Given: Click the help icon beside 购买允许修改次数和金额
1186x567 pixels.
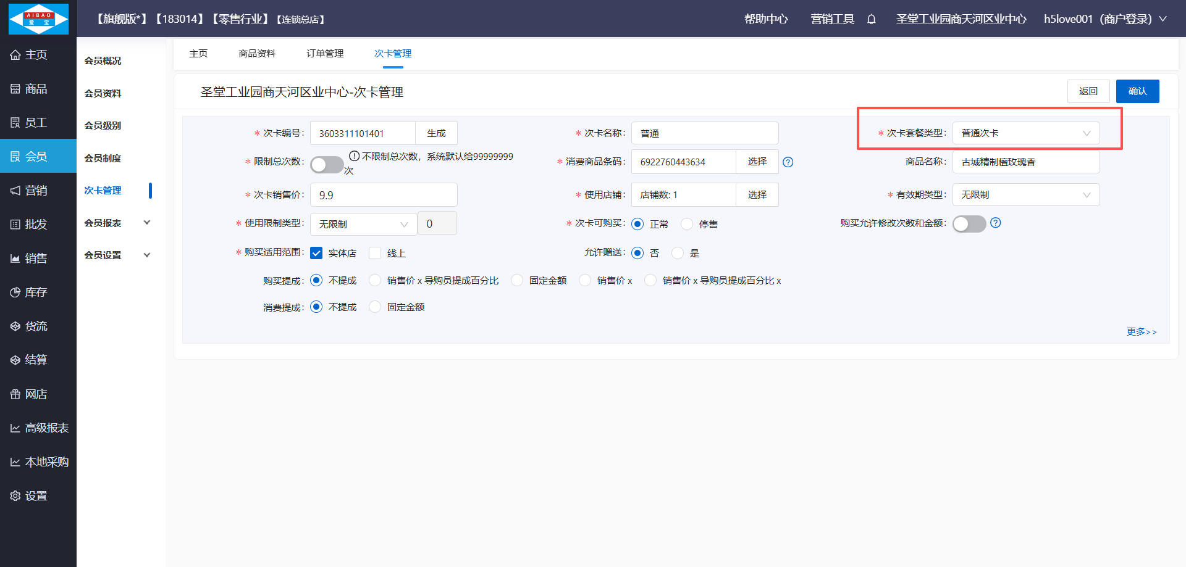Looking at the screenshot, I should (995, 223).
